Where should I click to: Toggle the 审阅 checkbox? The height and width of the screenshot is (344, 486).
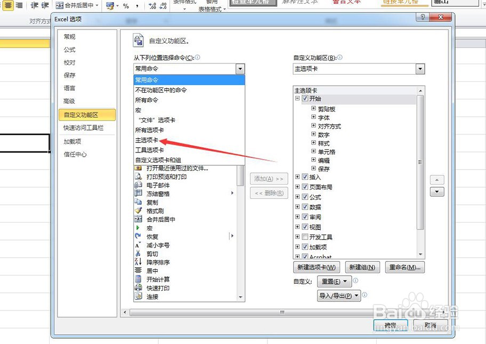click(x=305, y=217)
